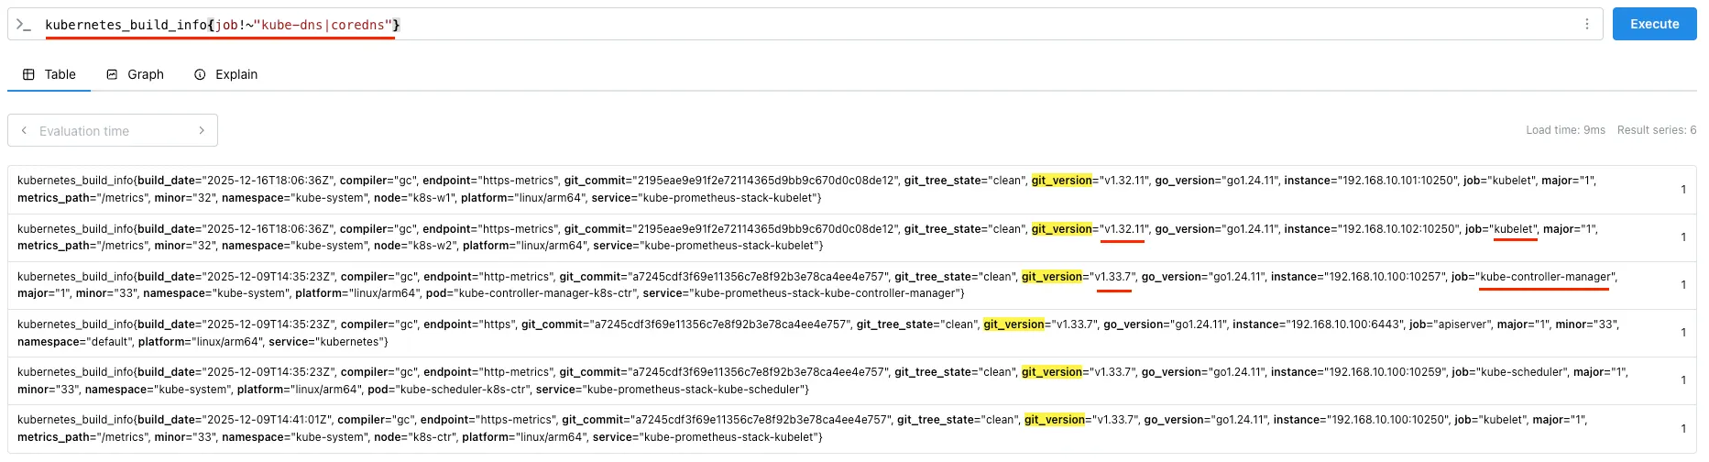
Task: Click instance 192.168.10.100:6443 in apiserver row
Action: pos(1317,324)
